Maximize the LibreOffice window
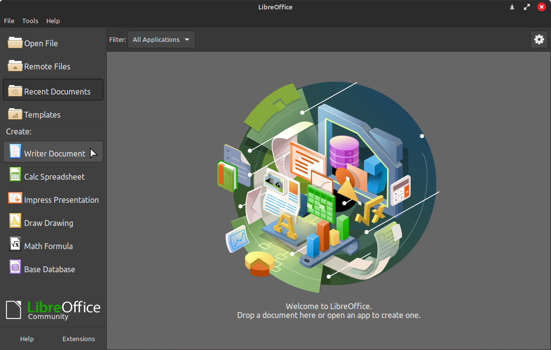This screenshot has height=350, width=551. [x=527, y=7]
